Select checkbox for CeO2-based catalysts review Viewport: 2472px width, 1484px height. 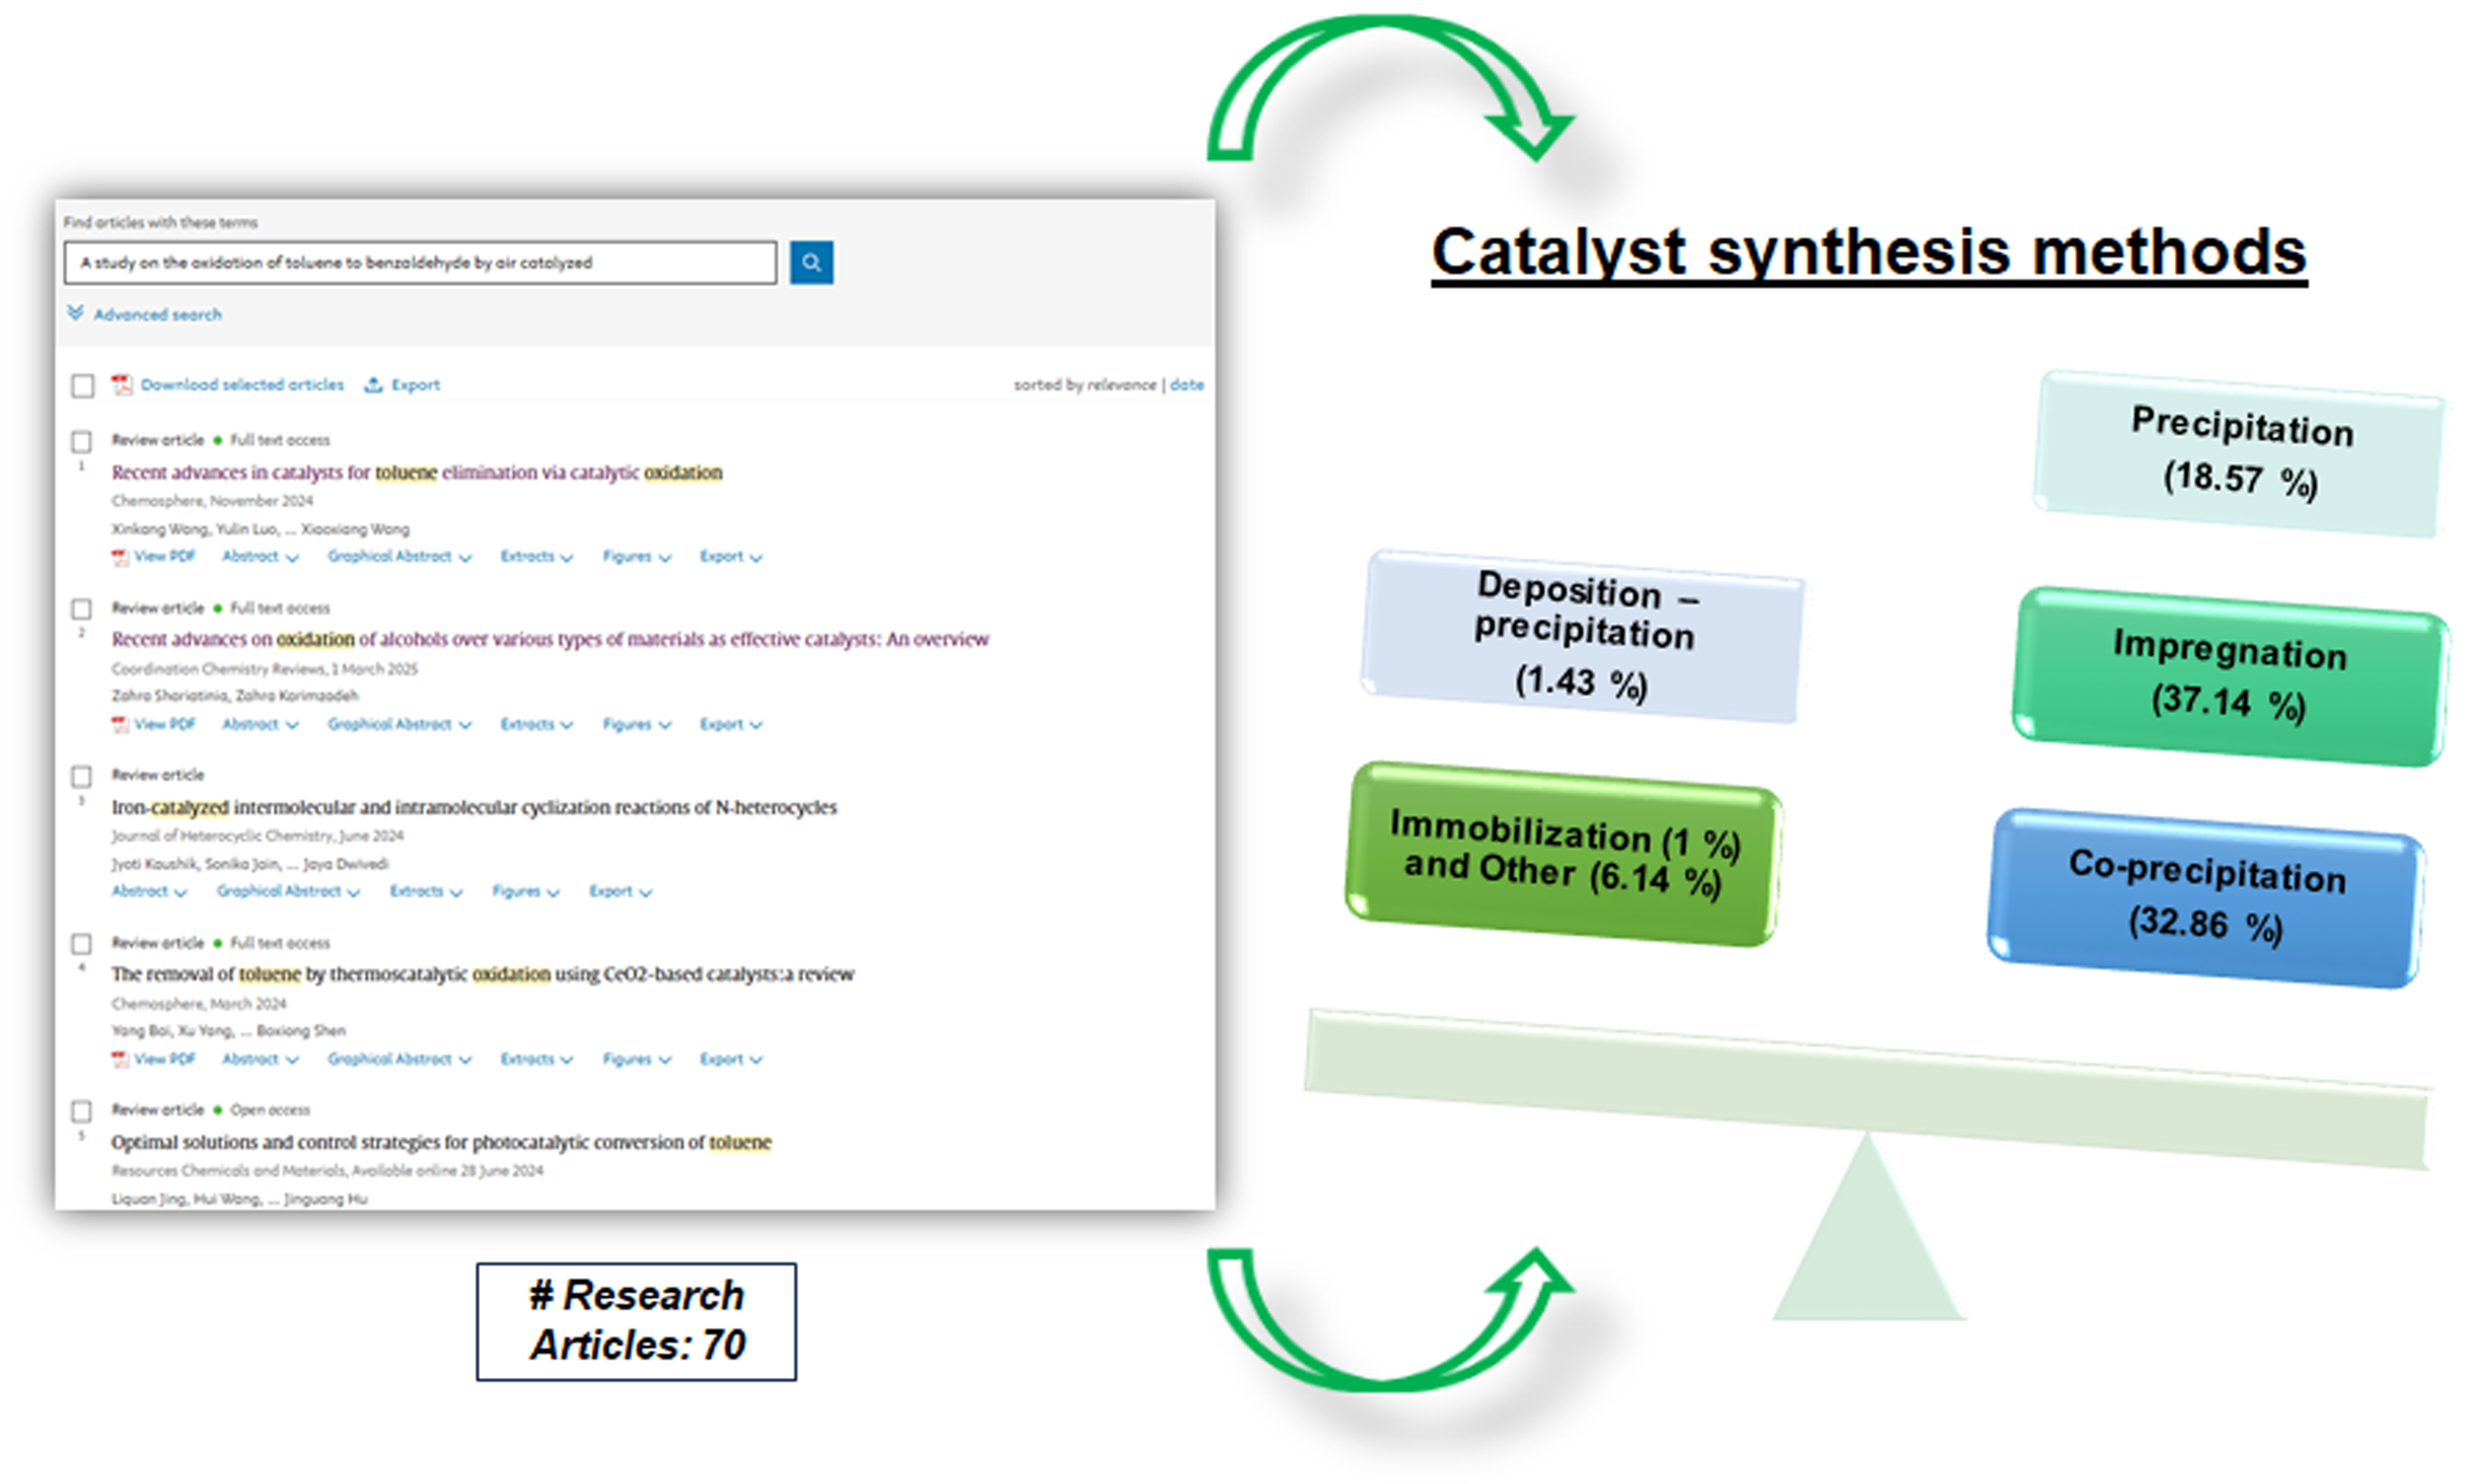[x=82, y=944]
